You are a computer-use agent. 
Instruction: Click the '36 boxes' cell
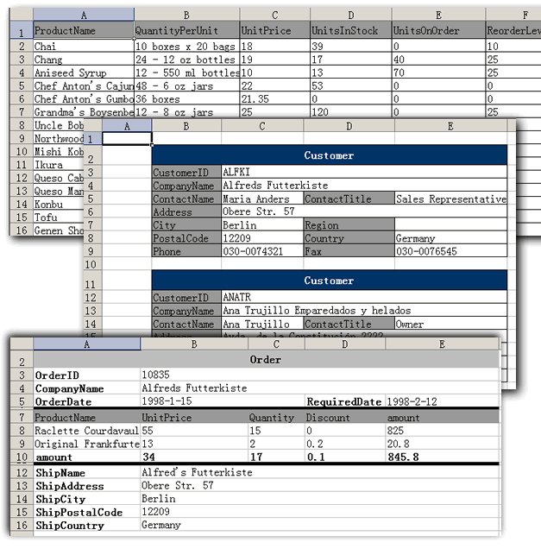187,98
